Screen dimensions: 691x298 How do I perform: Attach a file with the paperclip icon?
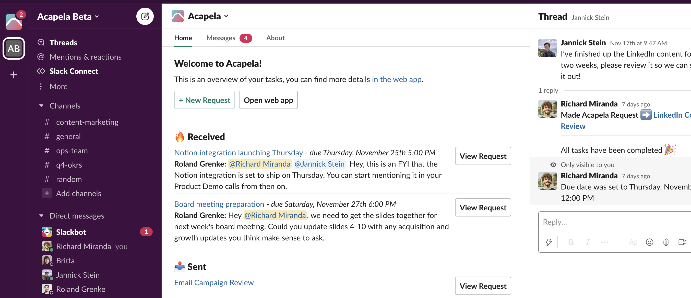[666, 242]
